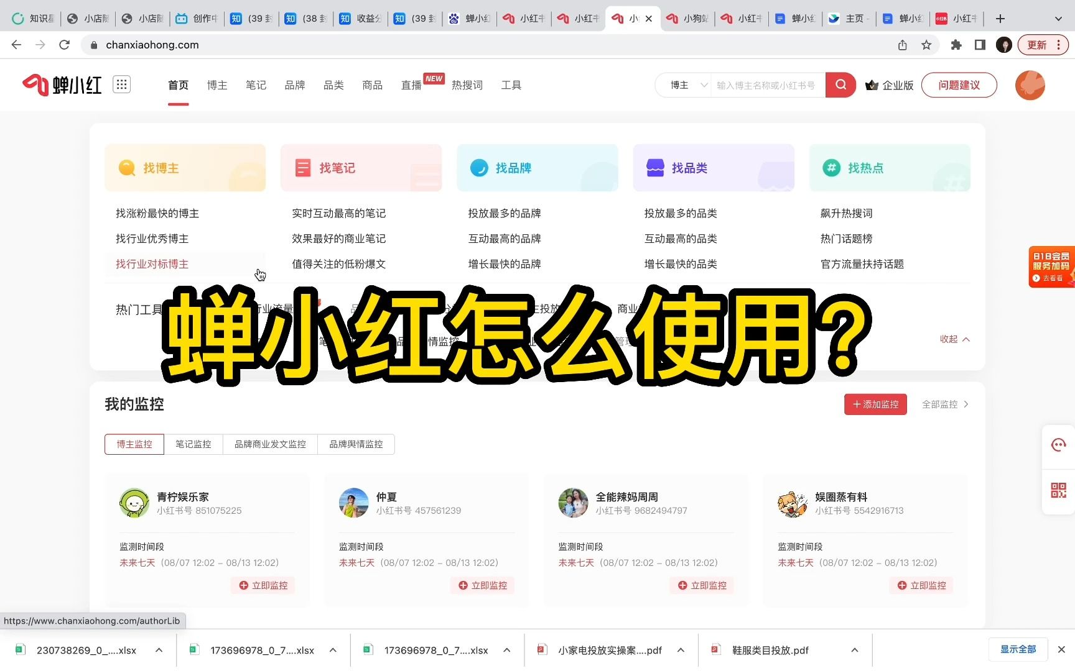The height and width of the screenshot is (671, 1075).
Task: Switch to 博主监控 tab
Action: (x=134, y=444)
